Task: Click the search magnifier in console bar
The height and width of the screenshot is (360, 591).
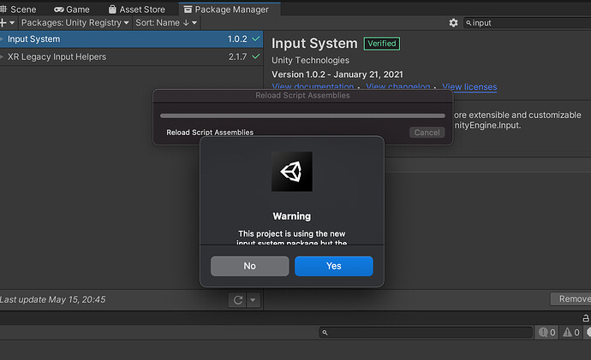Action: click(x=325, y=333)
